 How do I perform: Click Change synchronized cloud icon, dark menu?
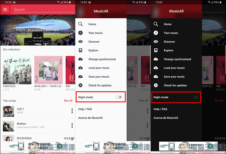[x=156, y=59]
